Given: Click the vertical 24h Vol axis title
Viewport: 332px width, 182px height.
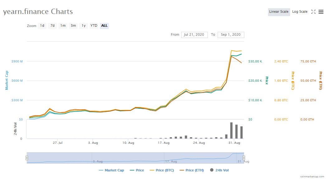Looking at the screenshot, I should coord(15,129).
